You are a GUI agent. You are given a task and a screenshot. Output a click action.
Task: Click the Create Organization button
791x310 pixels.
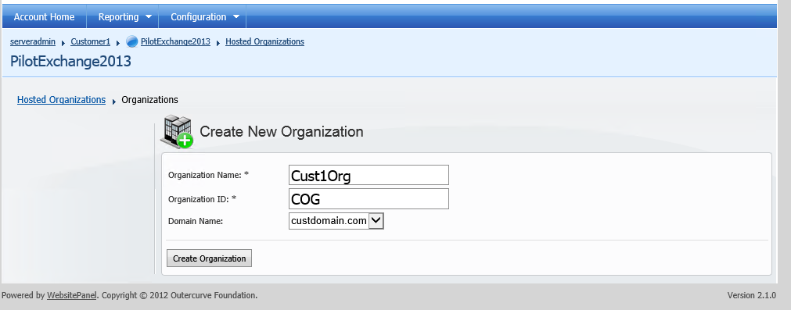pos(210,258)
